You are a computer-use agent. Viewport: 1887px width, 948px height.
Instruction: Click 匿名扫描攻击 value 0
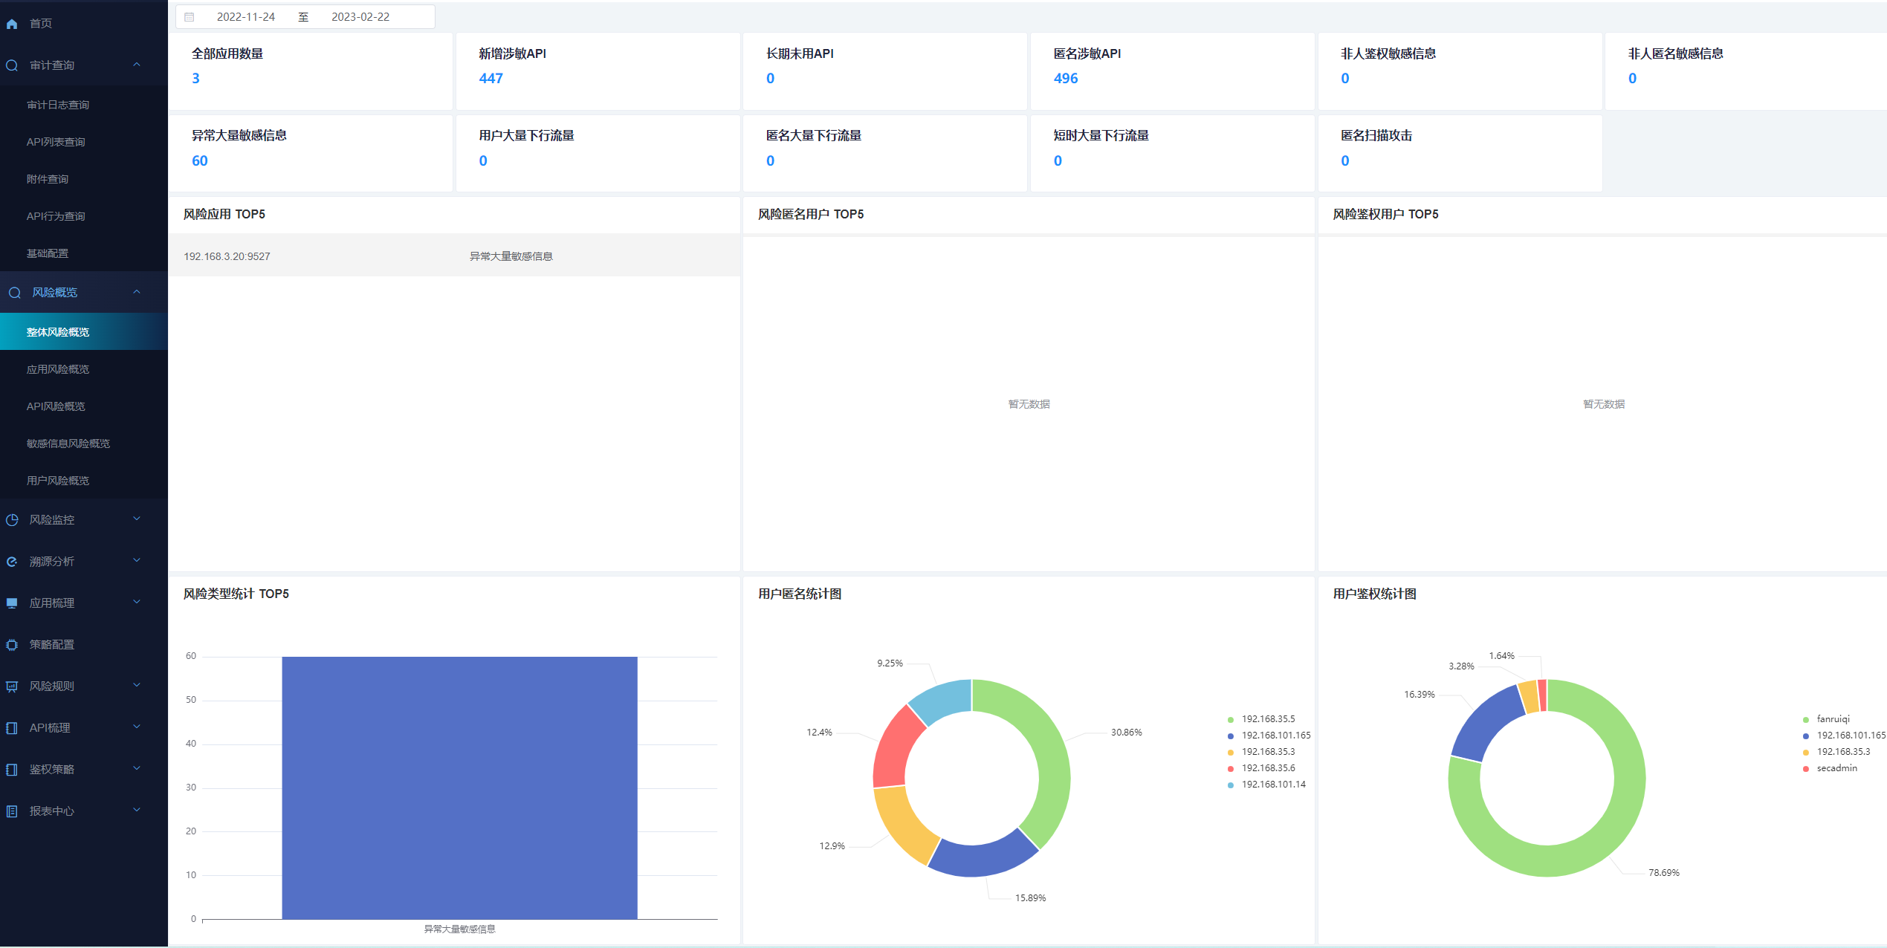coord(1345,161)
